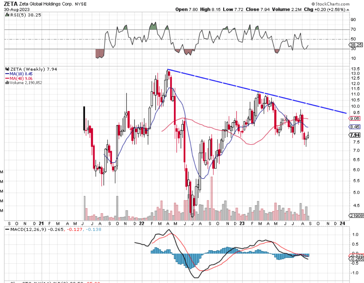Click the candlestick icon beside ZETA (Weekly)

pos(7,69)
